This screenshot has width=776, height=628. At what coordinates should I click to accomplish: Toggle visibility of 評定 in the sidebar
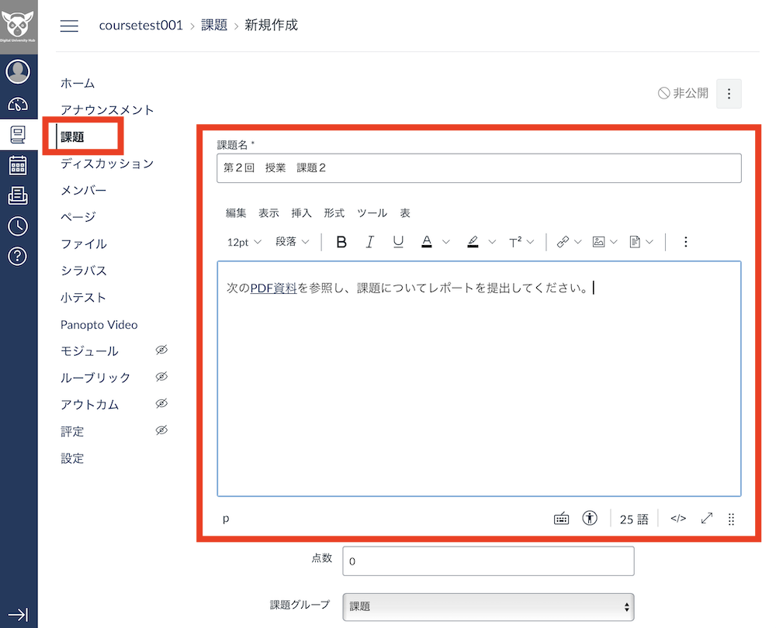(161, 432)
